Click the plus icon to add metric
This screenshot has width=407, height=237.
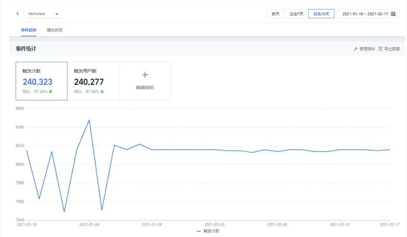tap(145, 75)
